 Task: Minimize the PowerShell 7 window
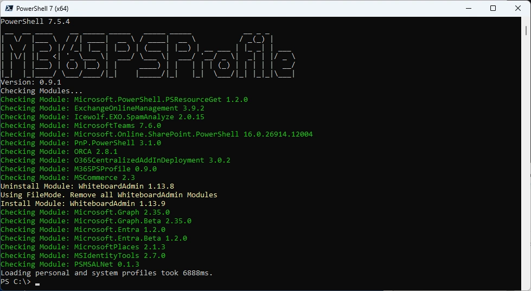coord(468,9)
